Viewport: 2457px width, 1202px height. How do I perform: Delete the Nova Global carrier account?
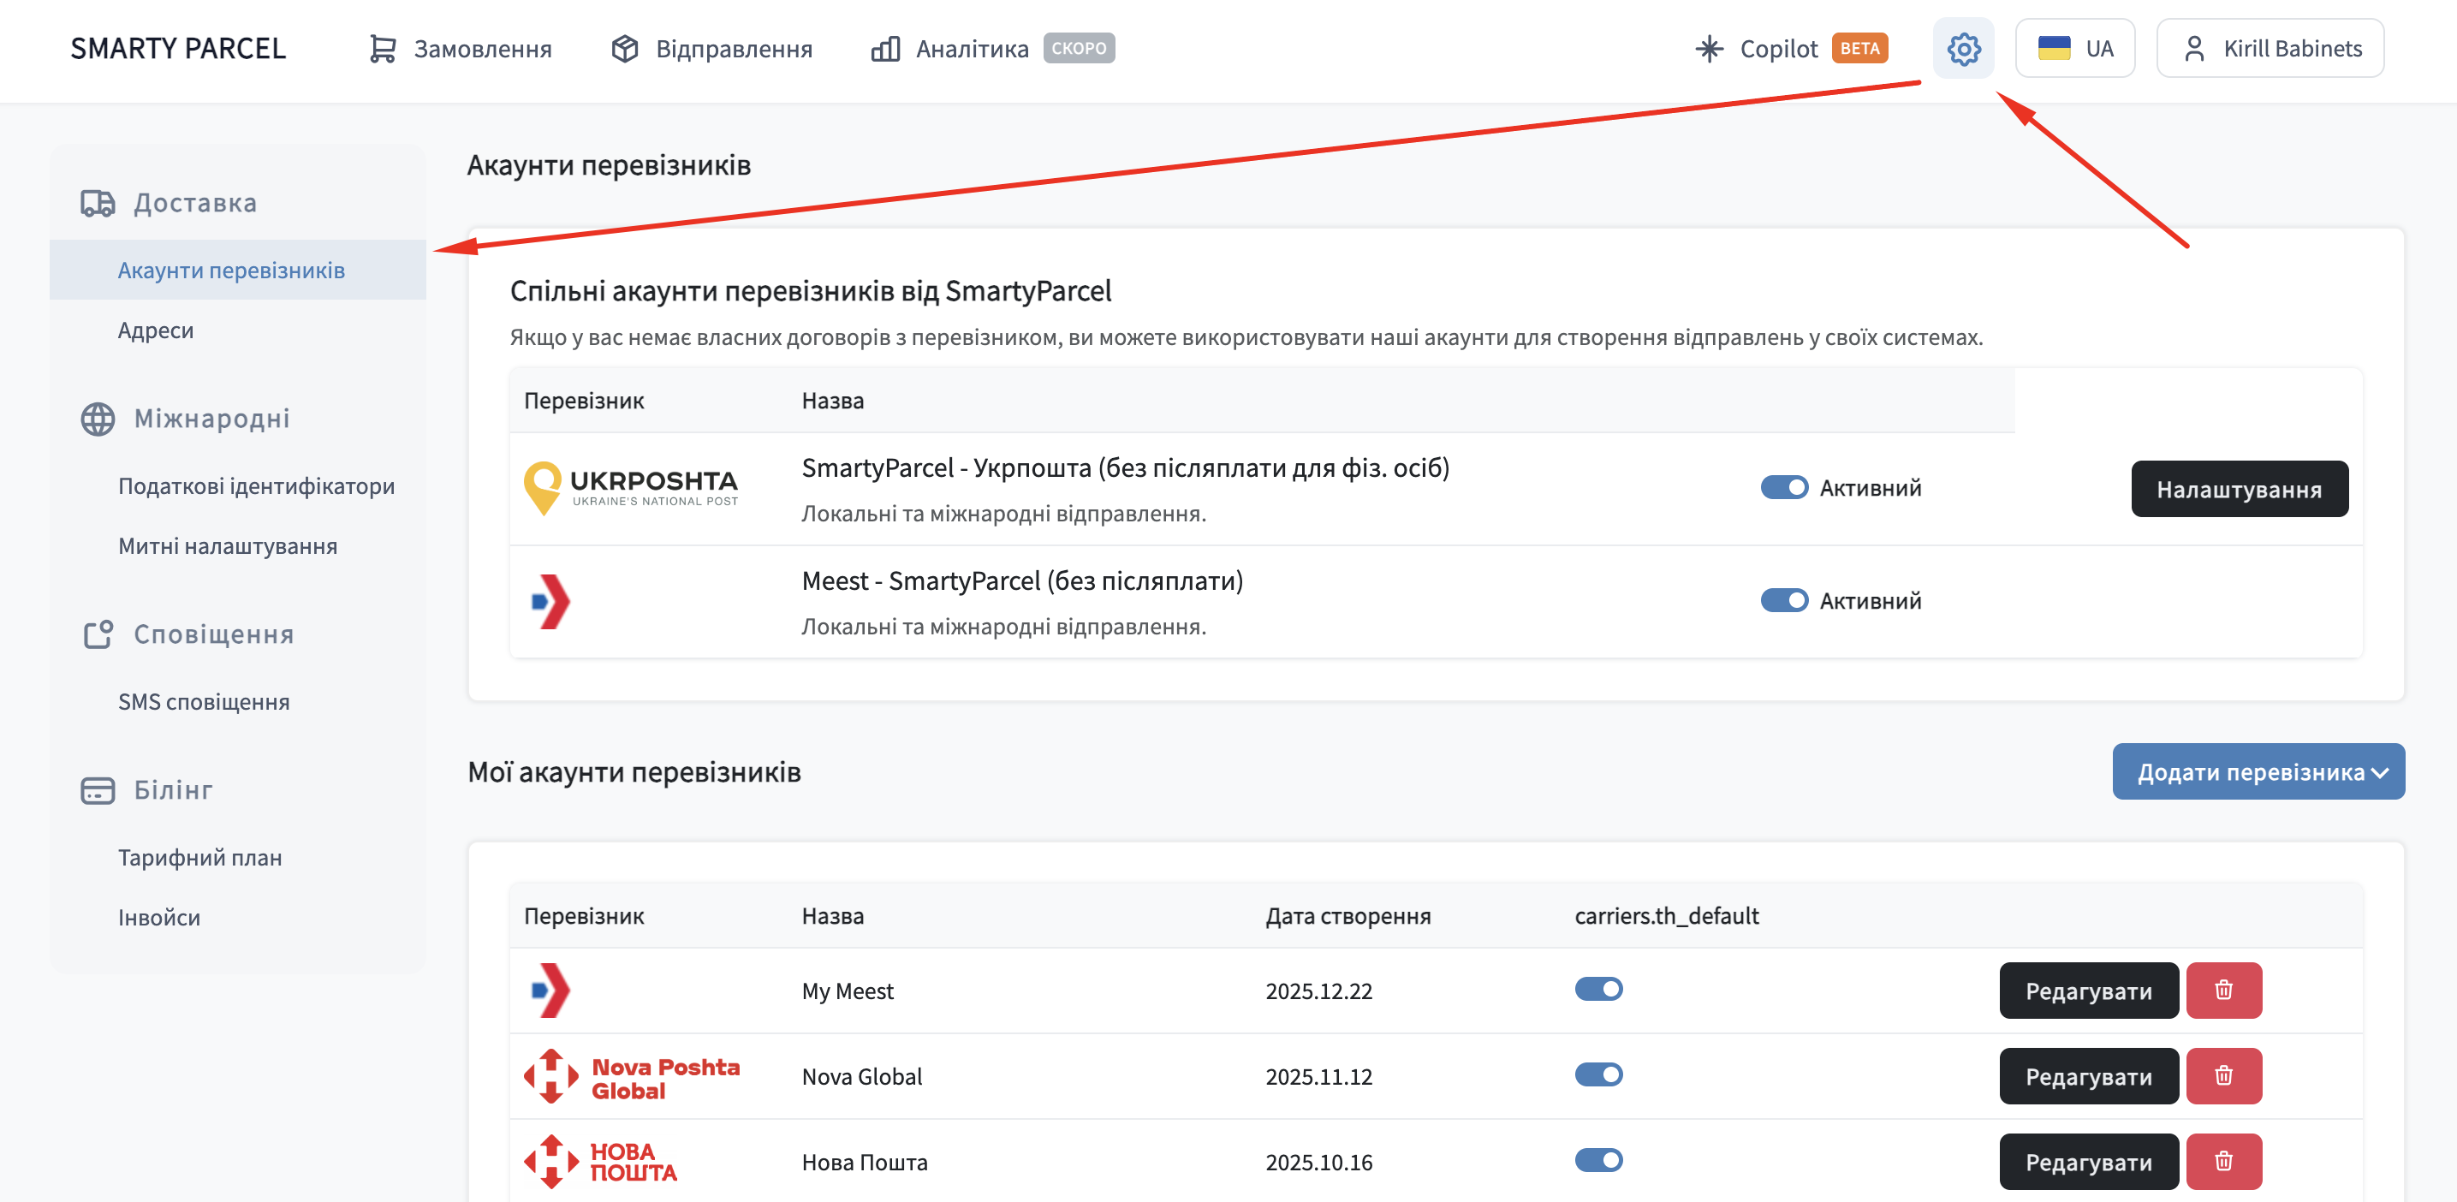(2223, 1076)
